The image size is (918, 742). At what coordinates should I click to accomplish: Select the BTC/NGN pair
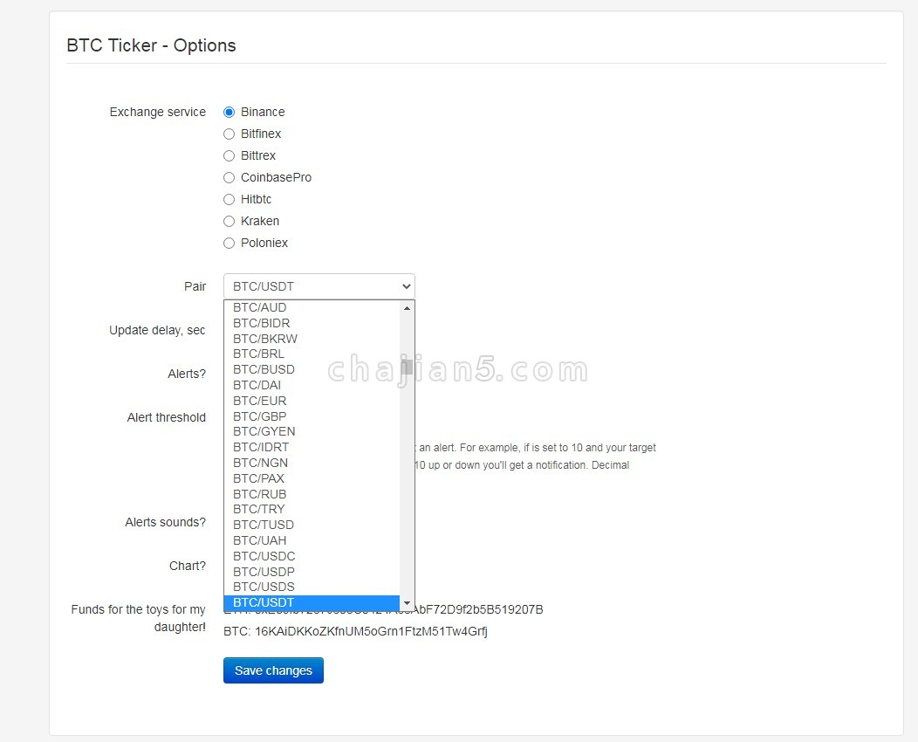[312, 463]
